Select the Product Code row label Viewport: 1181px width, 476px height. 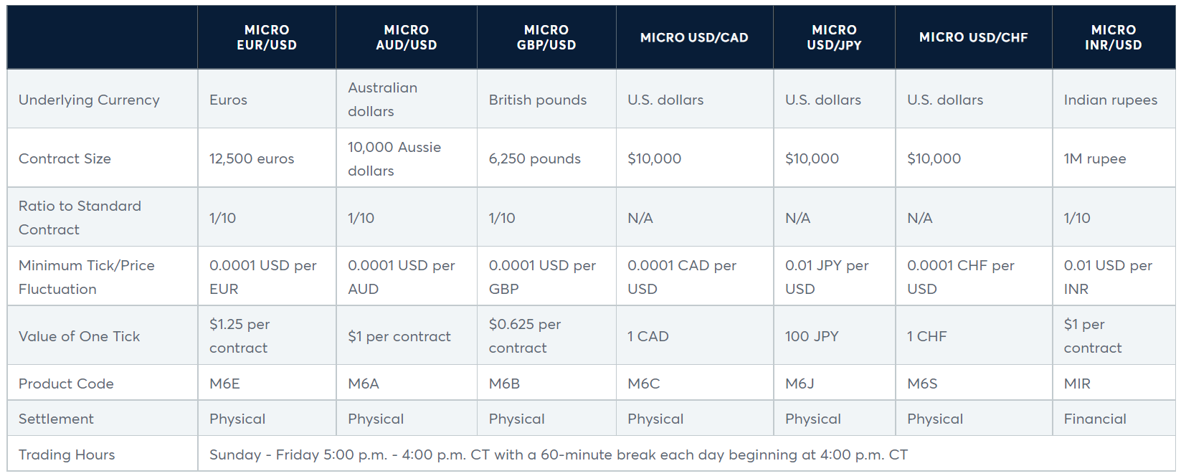point(66,384)
